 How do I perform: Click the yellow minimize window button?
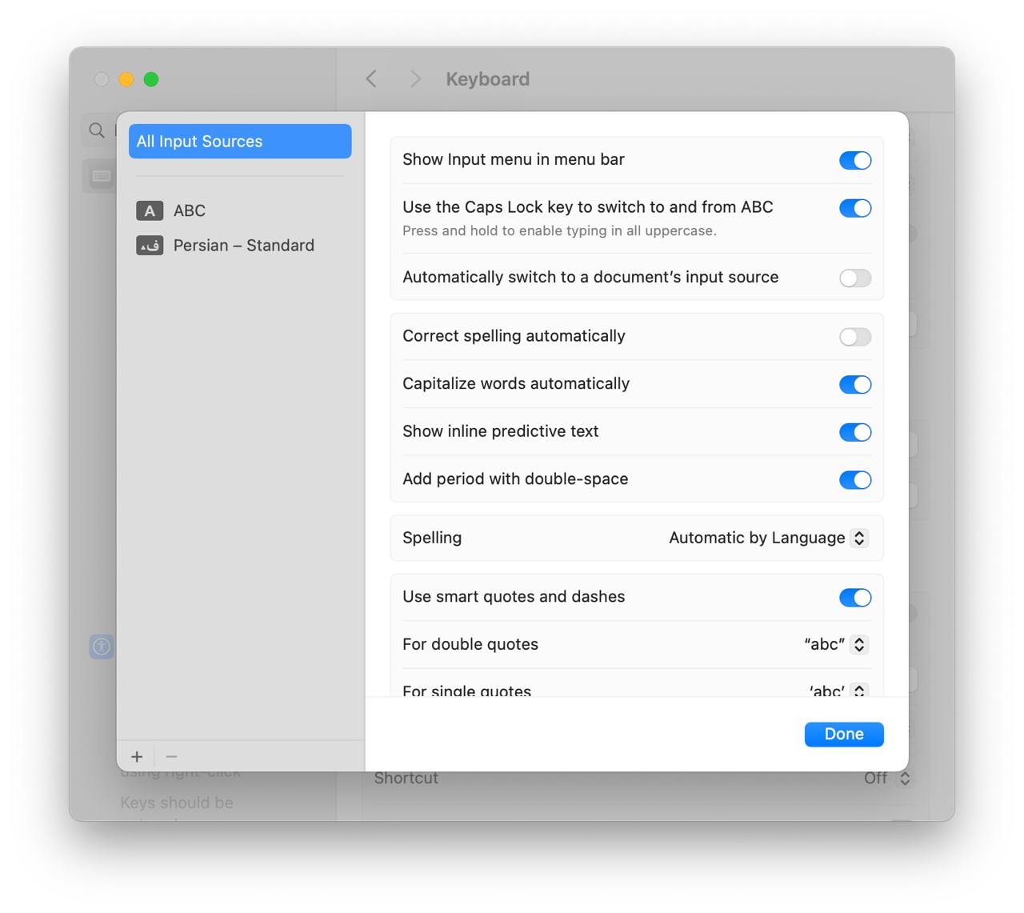coord(126,79)
